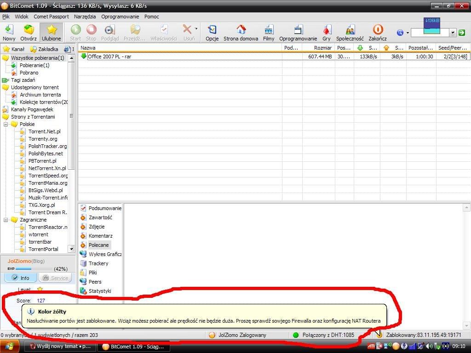Click the Społeczność community icon
471x353 pixels.
pyautogui.click(x=350, y=33)
